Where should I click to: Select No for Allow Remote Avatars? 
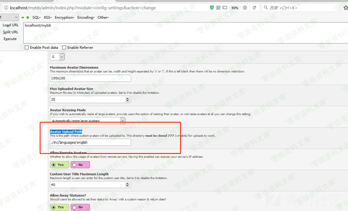click(x=80, y=165)
